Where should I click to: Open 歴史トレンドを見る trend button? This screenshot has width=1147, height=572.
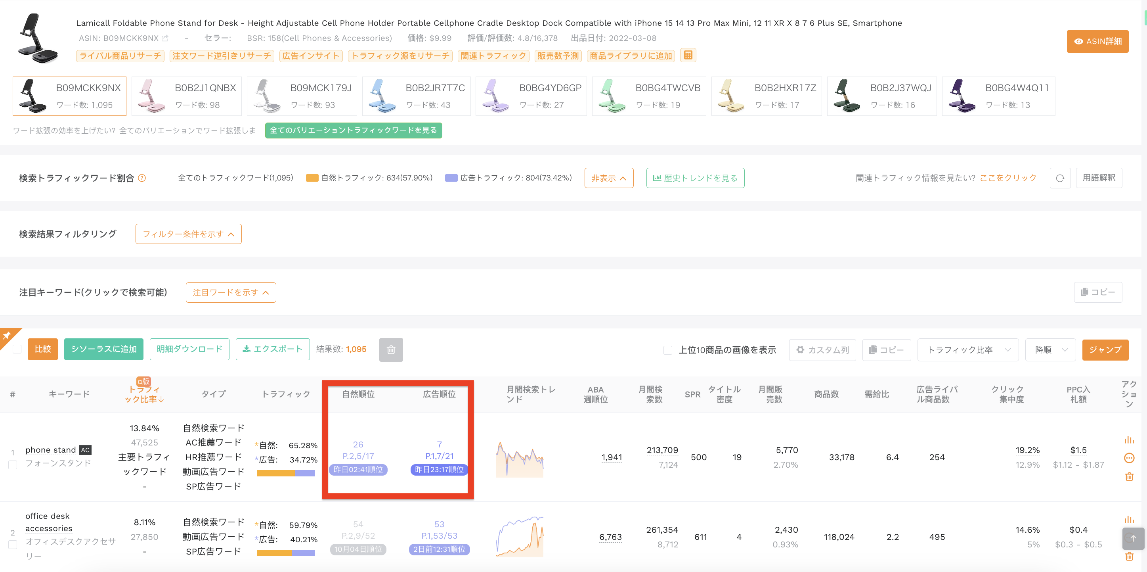(x=695, y=178)
